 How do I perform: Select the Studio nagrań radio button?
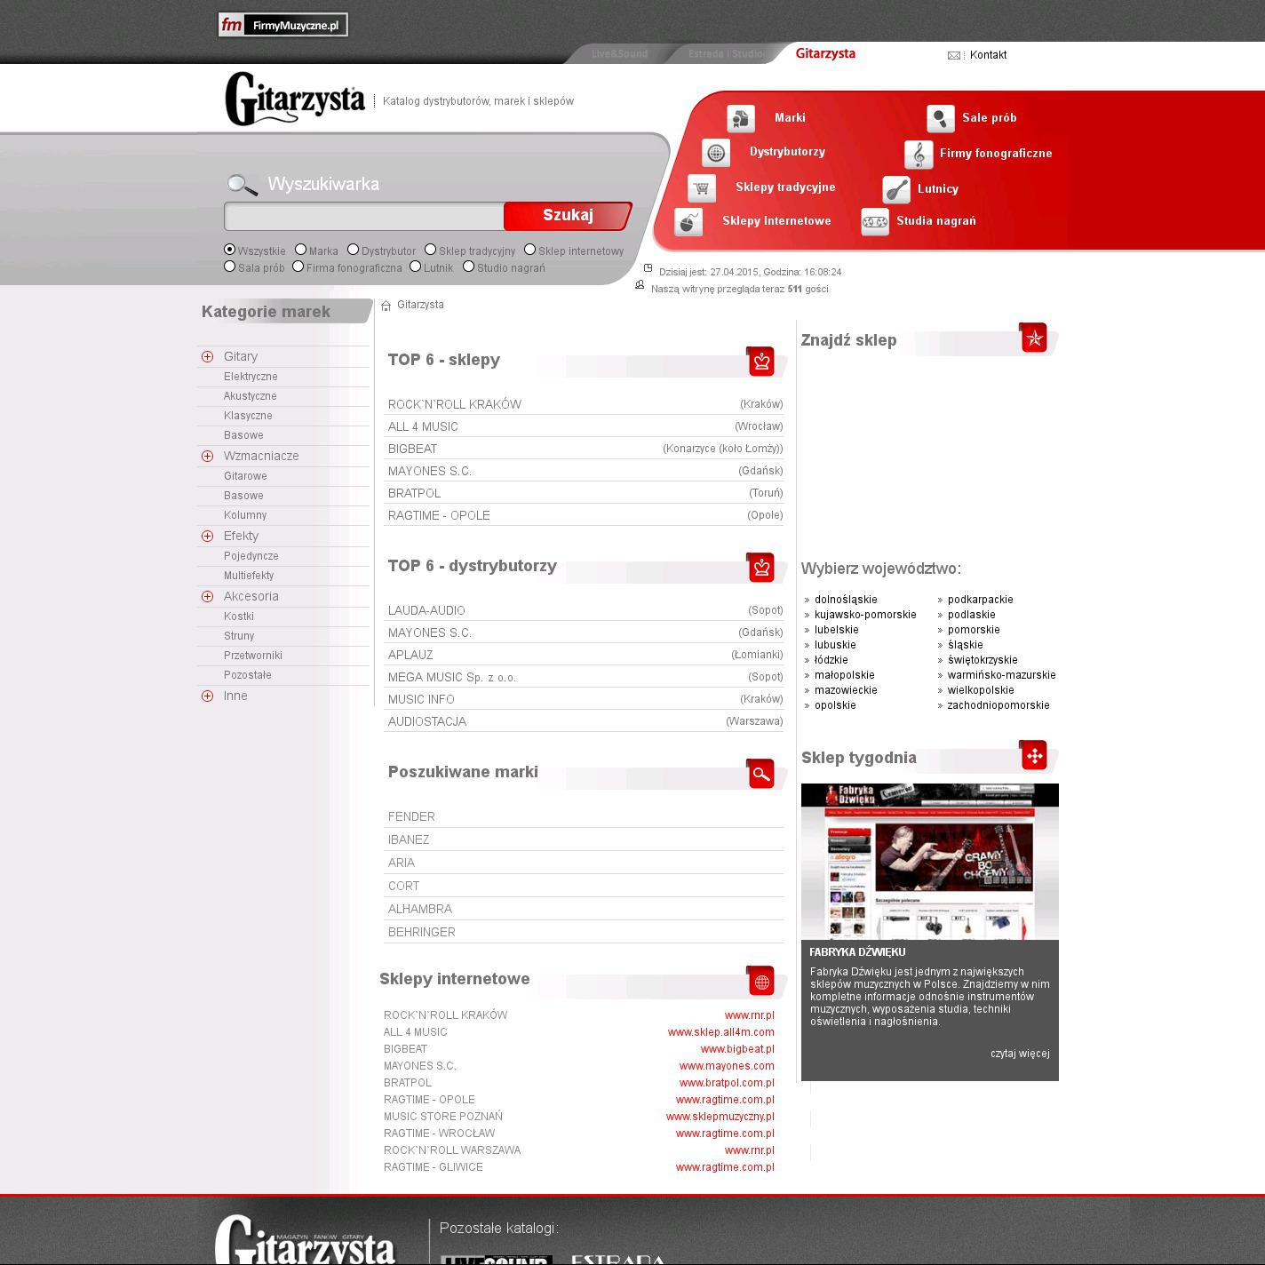click(x=469, y=267)
